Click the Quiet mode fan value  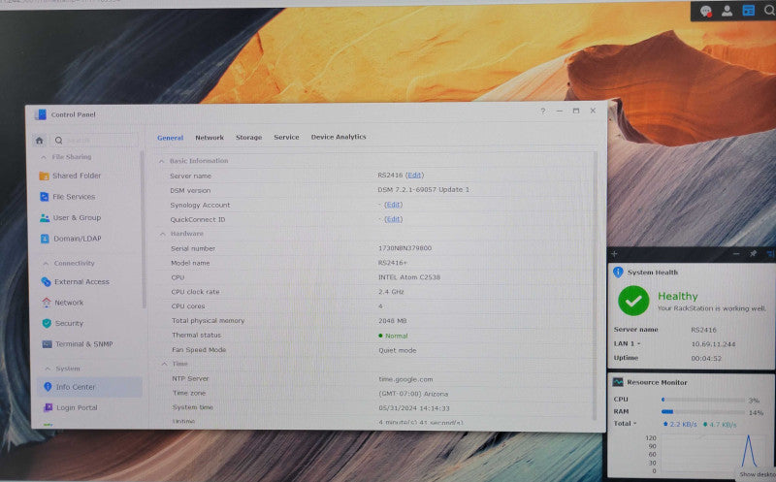pos(398,350)
